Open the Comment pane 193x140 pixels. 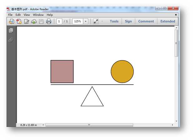(146, 21)
